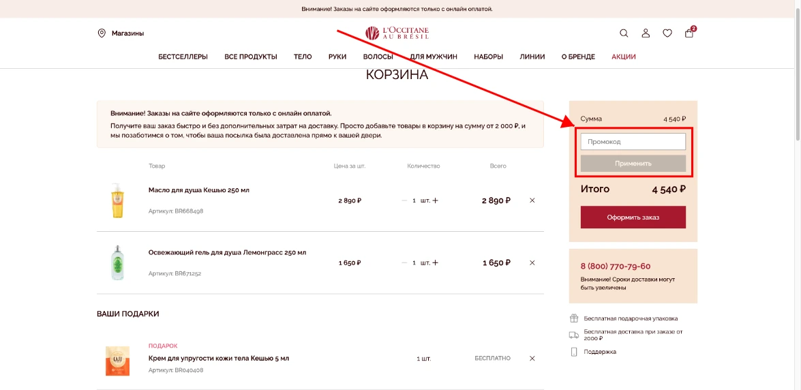The image size is (801, 390).
Task: Click the Артикул: BR668498 text
Action: 176,211
